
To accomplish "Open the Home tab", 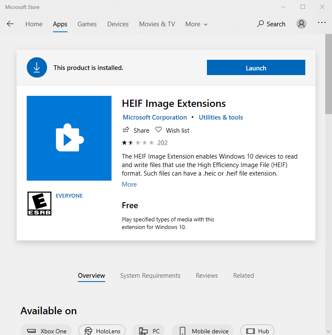I will [34, 24].
